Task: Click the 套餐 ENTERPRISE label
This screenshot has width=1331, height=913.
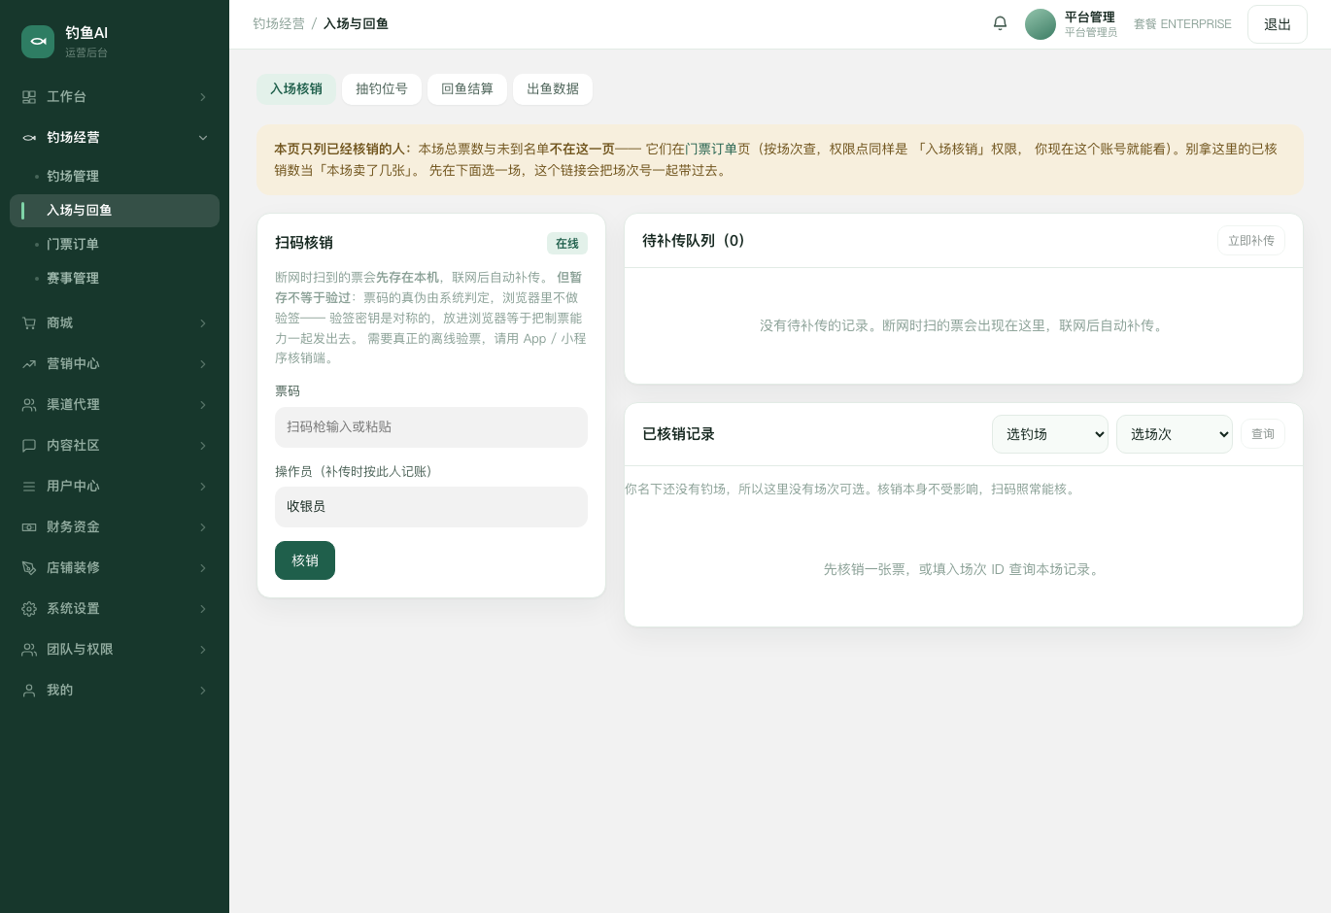Action: point(1182,24)
